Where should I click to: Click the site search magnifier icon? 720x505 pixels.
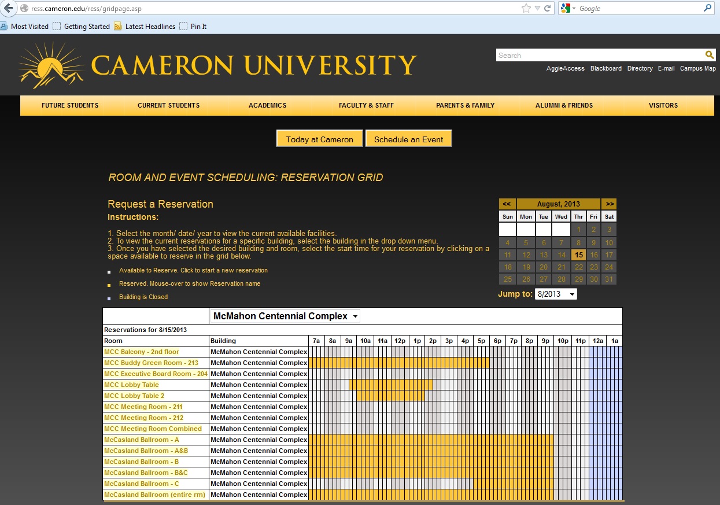[710, 55]
